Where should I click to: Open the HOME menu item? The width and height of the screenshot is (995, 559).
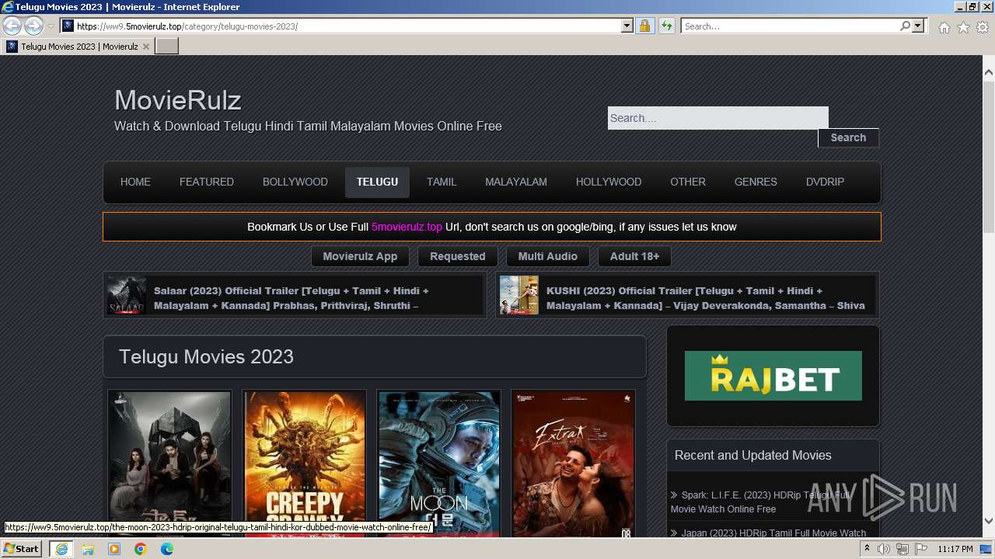(x=135, y=182)
